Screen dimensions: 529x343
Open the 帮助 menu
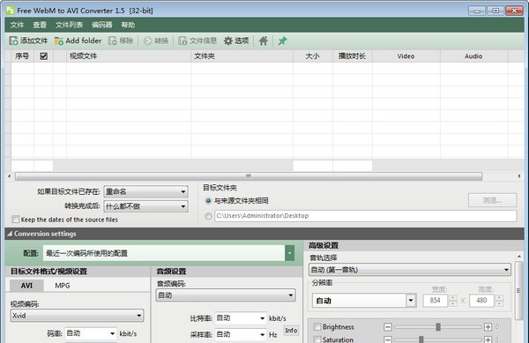tap(128, 25)
